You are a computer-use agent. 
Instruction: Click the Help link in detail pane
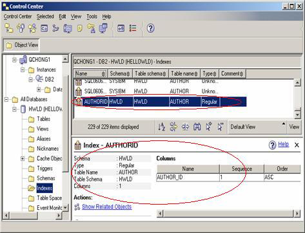click(x=283, y=144)
